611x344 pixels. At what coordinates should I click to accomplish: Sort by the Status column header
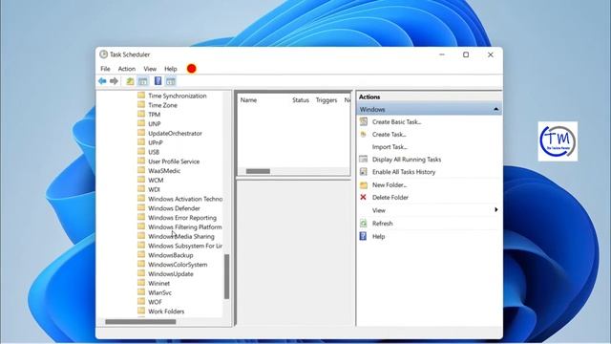pyautogui.click(x=301, y=100)
